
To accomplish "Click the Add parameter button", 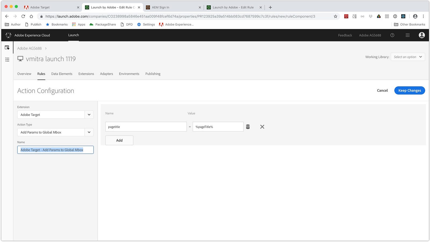I will click(x=119, y=140).
